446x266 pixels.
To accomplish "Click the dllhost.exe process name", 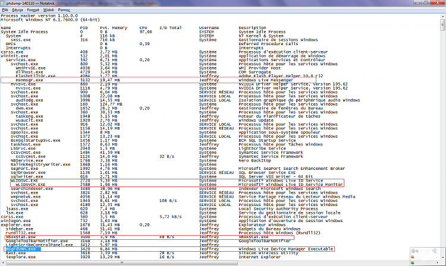I will [29, 72].
